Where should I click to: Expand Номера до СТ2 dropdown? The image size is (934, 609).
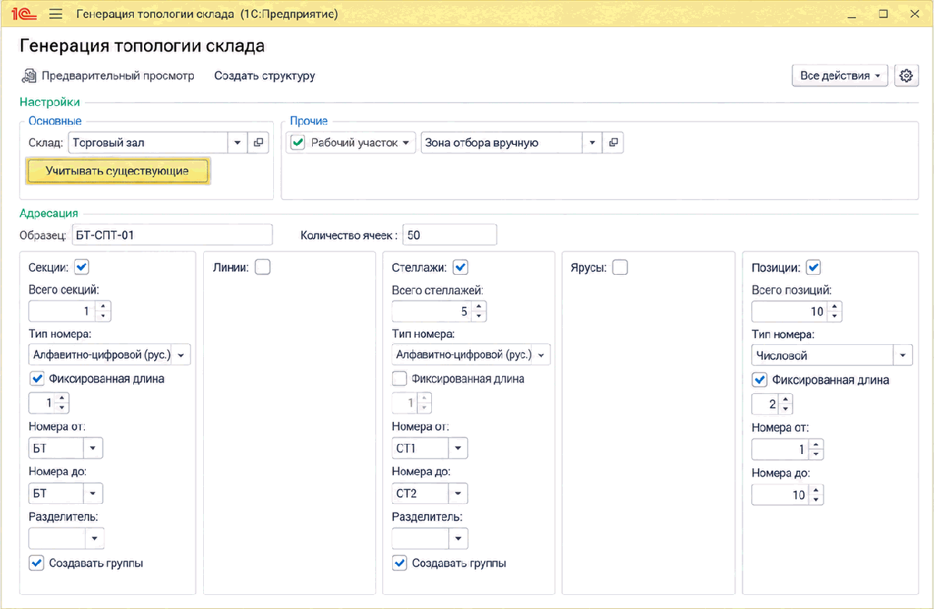tap(458, 493)
